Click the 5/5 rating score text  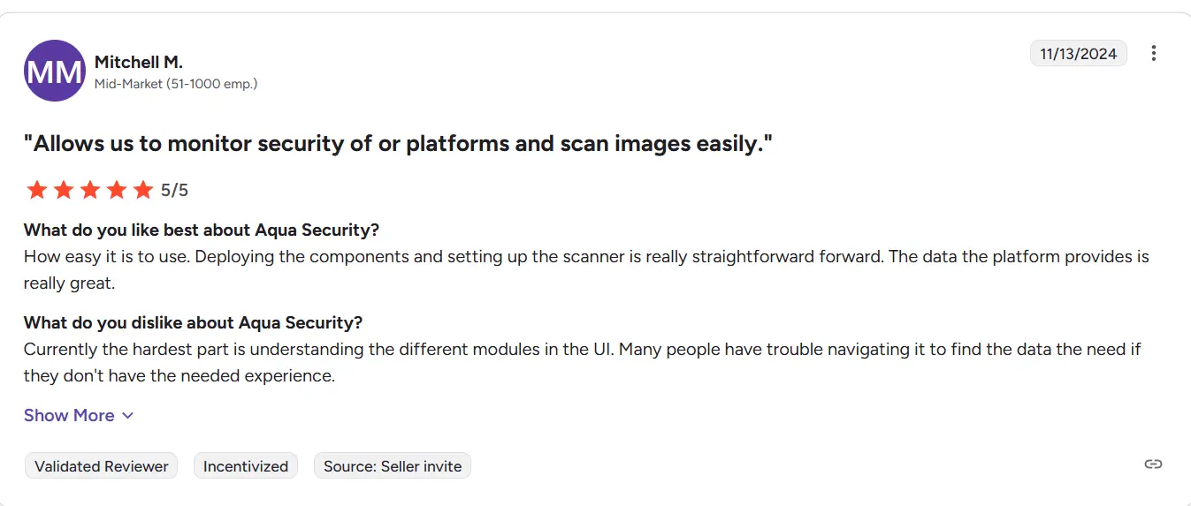[x=174, y=190]
